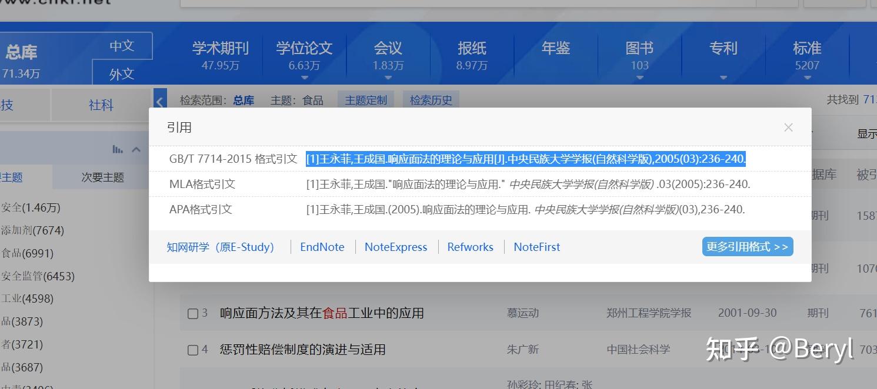Open author 朱广新
This screenshot has height=389, width=877.
pyautogui.click(x=523, y=350)
